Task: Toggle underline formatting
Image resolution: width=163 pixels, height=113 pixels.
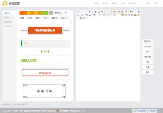Action: (95, 12)
